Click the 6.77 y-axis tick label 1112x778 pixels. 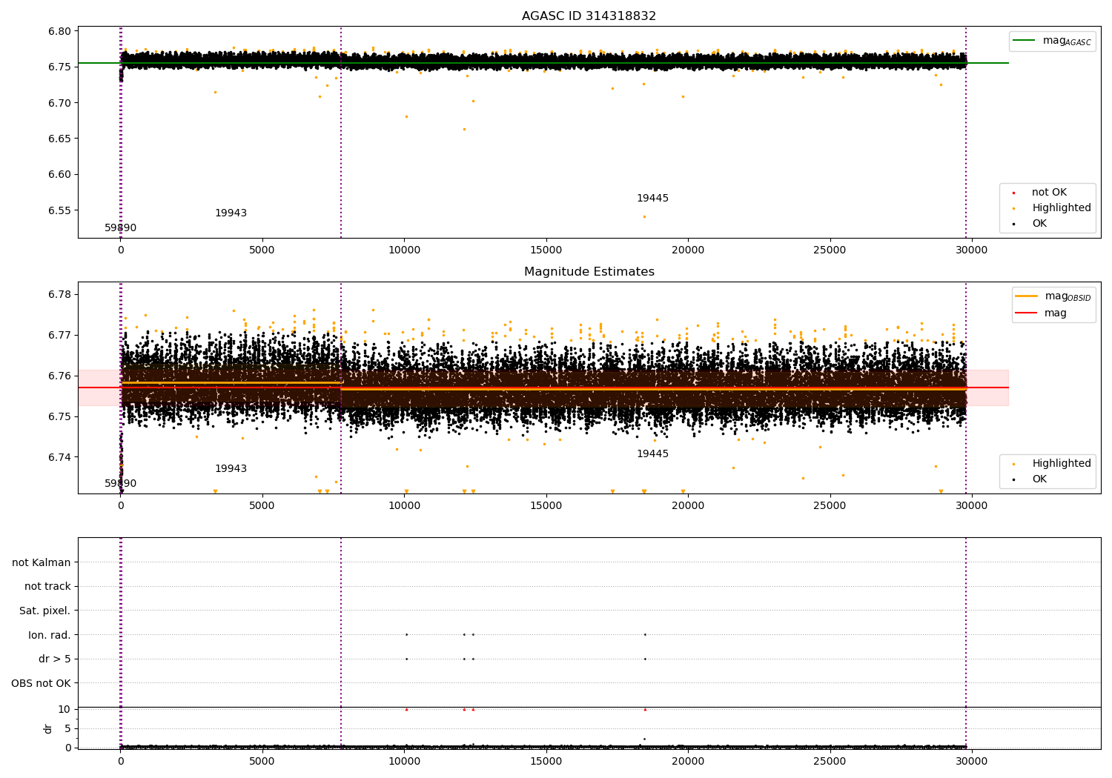click(x=59, y=336)
